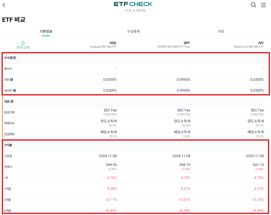Click IVV TER value 0.0300%
The width and height of the screenshot is (271, 215).
pyautogui.click(x=257, y=79)
